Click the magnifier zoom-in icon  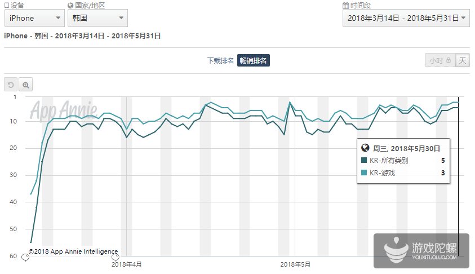point(25,85)
